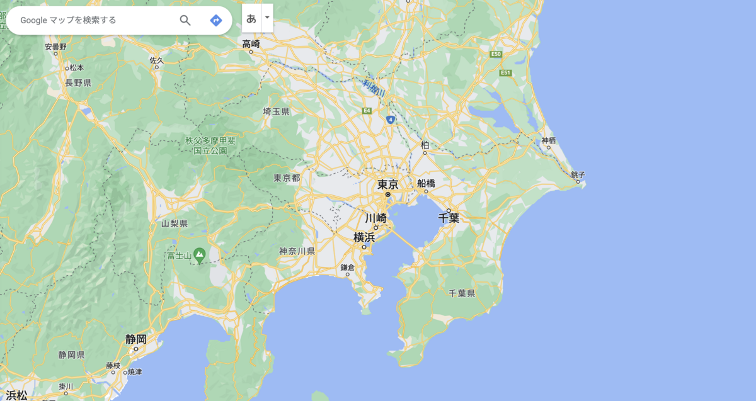Click the 安曇野 city label
756x401 pixels.
click(55, 47)
